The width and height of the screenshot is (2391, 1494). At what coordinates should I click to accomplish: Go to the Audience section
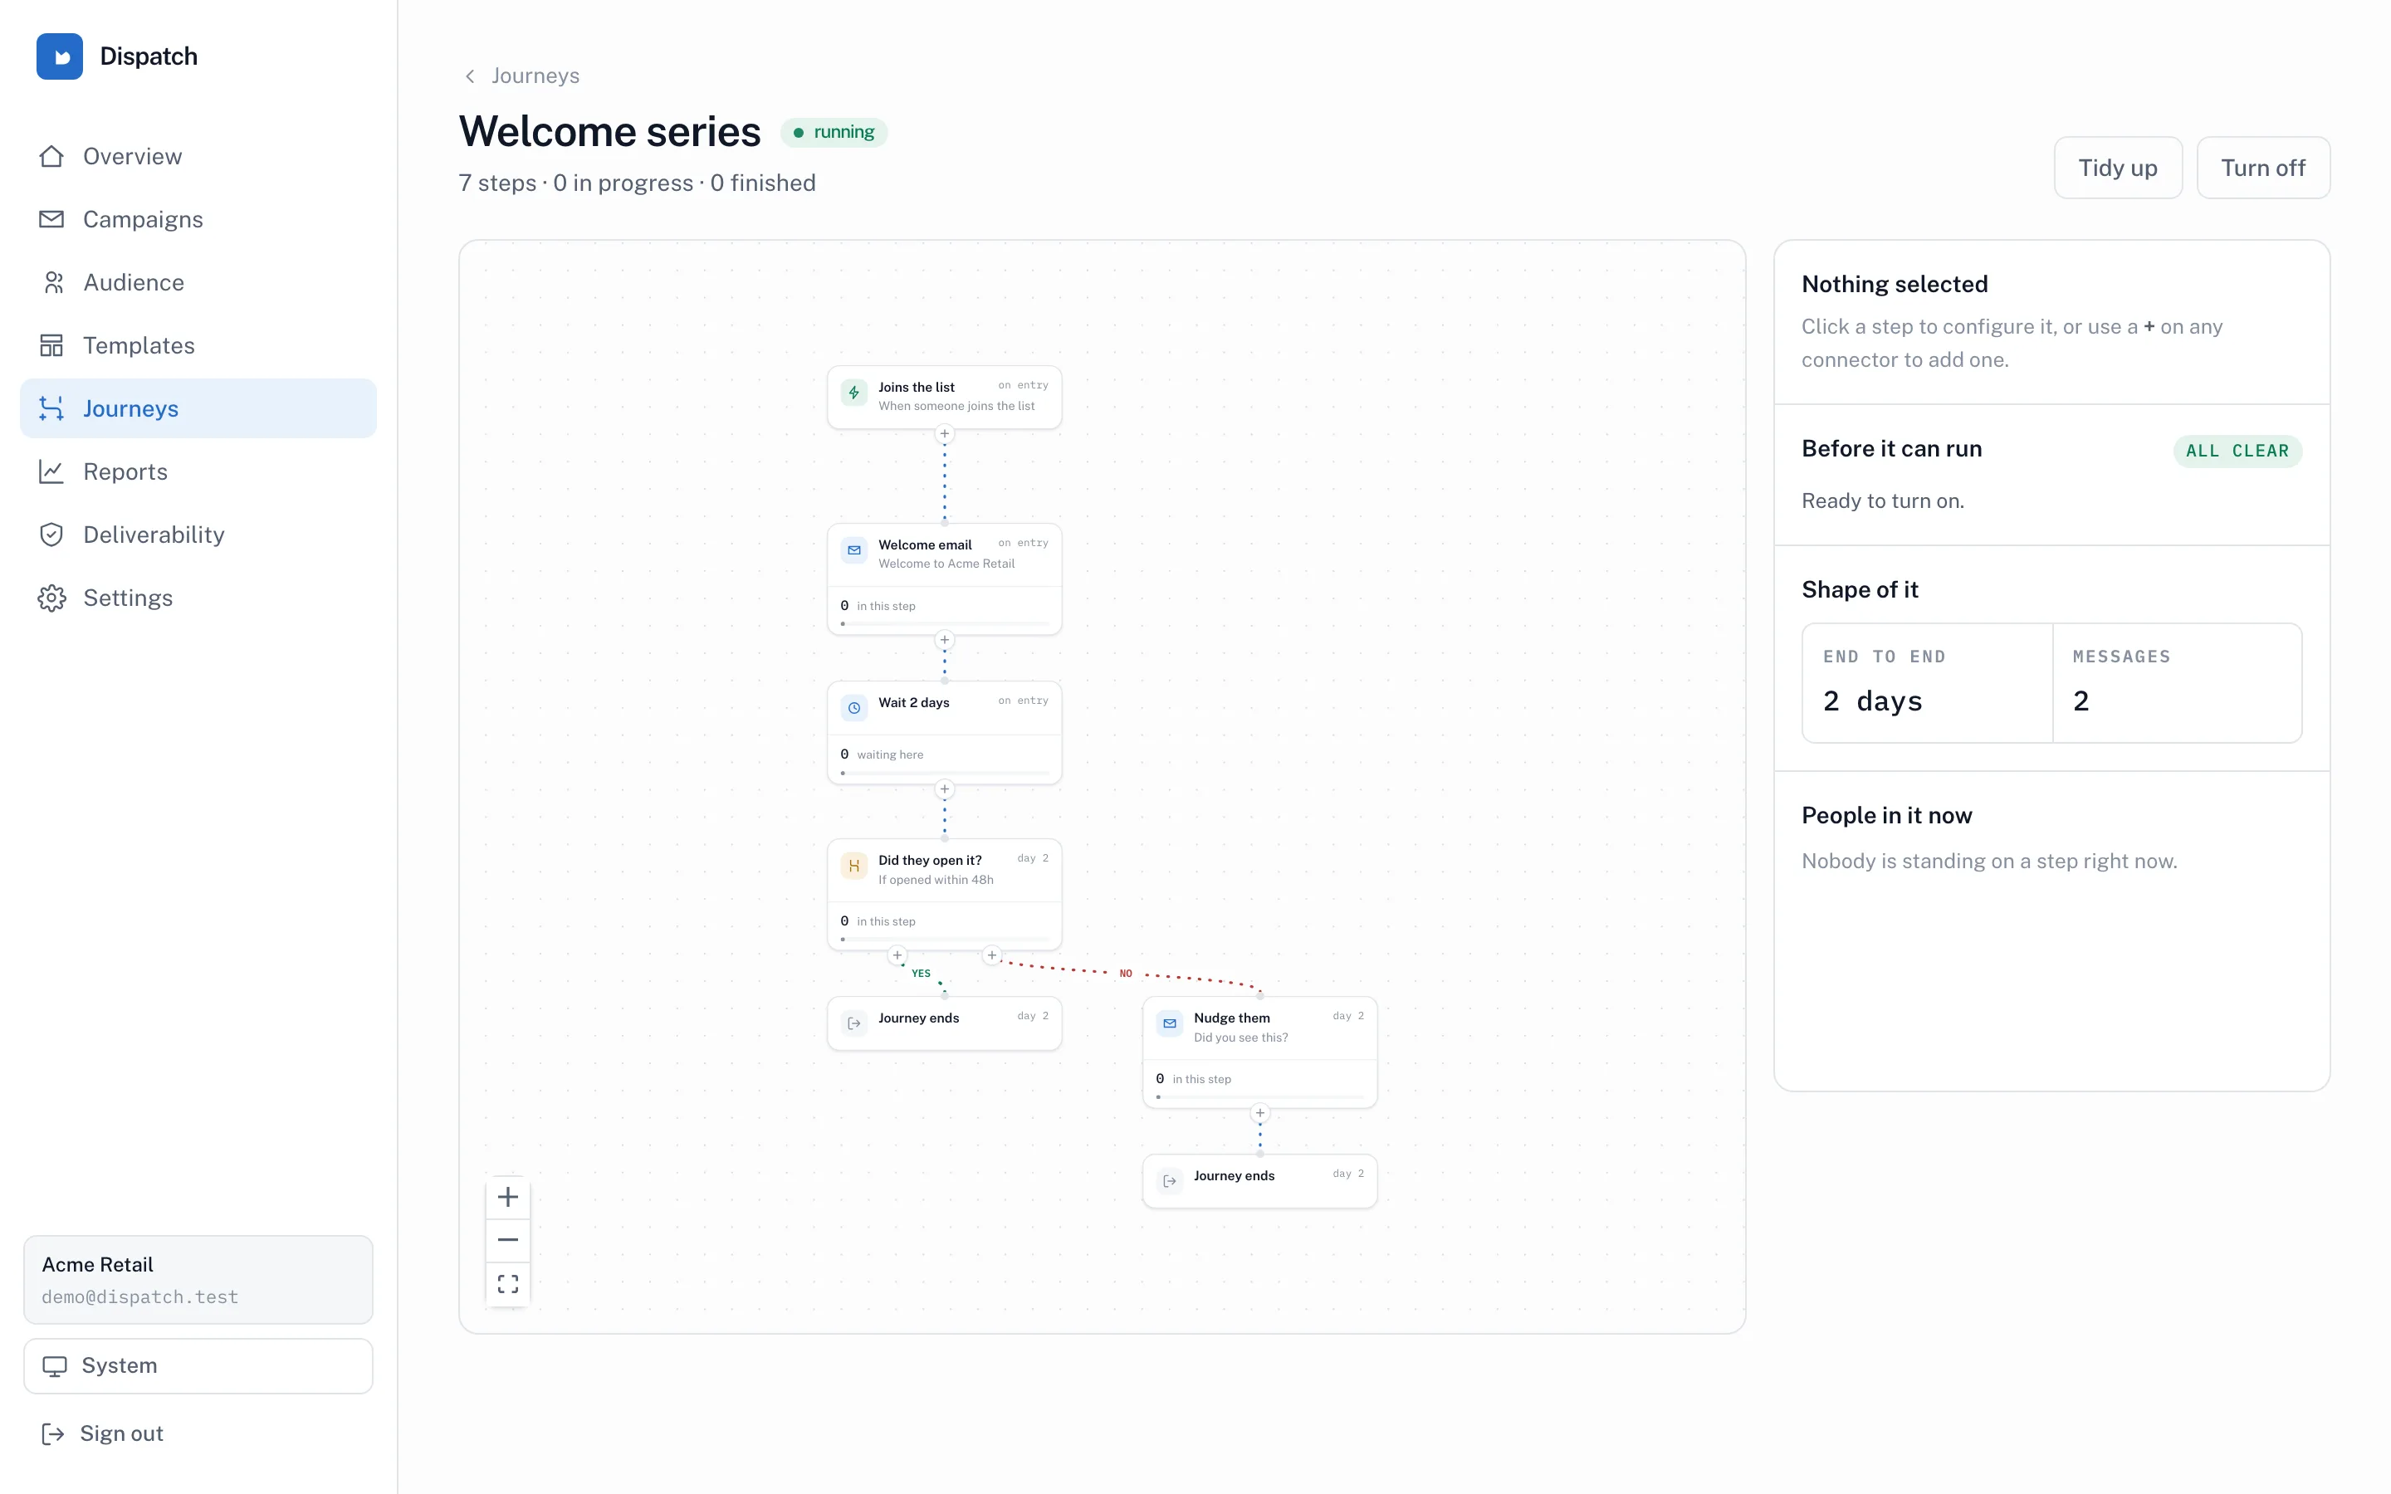coord(198,282)
